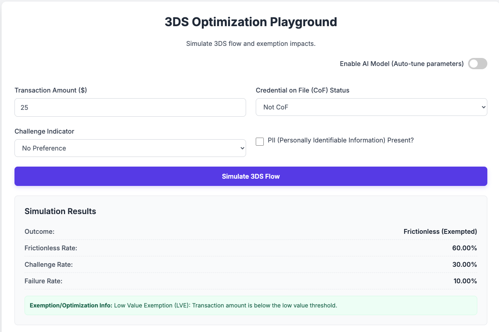Click the Low Value Exemption info banner
This screenshot has width=499, height=332.
click(251, 305)
